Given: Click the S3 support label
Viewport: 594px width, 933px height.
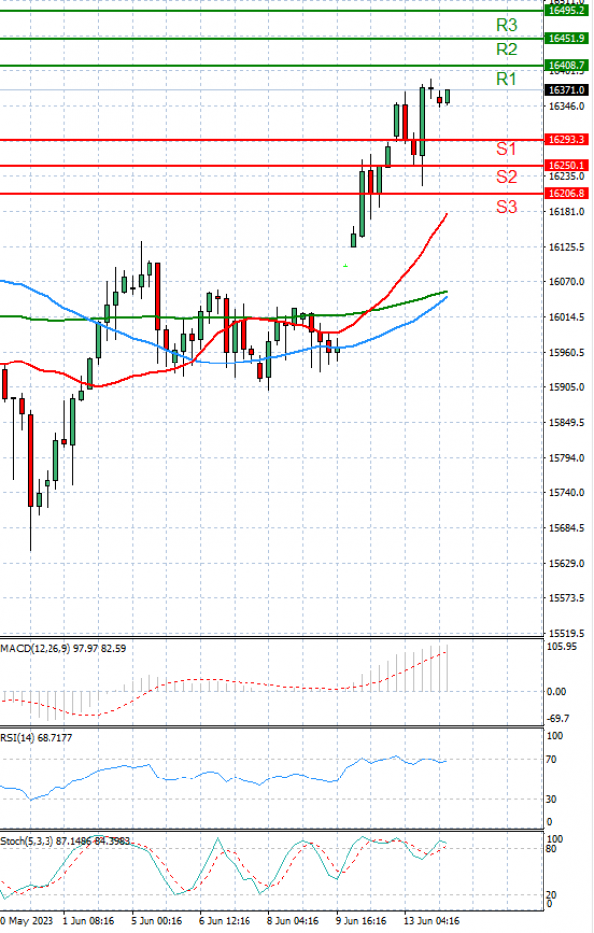Looking at the screenshot, I should click(507, 206).
